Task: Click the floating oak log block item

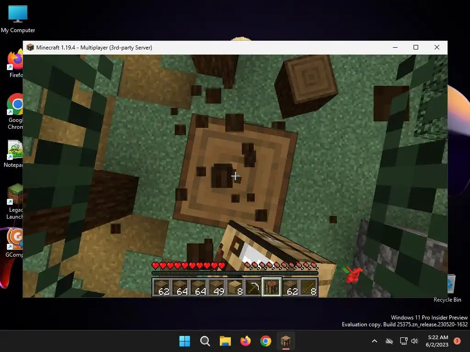Action: click(306, 86)
